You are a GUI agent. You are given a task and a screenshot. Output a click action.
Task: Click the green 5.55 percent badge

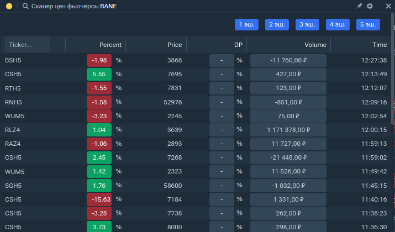[x=99, y=74]
